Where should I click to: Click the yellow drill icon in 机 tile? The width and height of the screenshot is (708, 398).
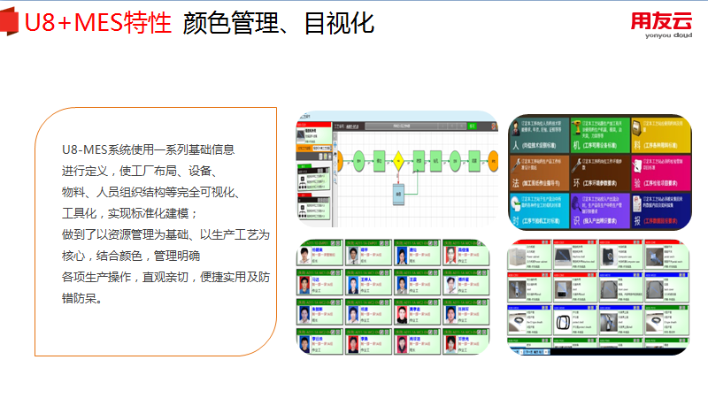576,127
